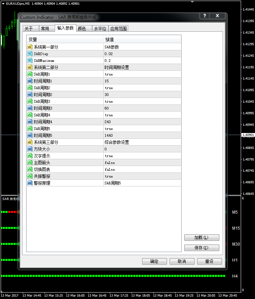Toggle true value of 汉字提示
This screenshot has width=255, height=299.
pyautogui.click(x=142, y=156)
